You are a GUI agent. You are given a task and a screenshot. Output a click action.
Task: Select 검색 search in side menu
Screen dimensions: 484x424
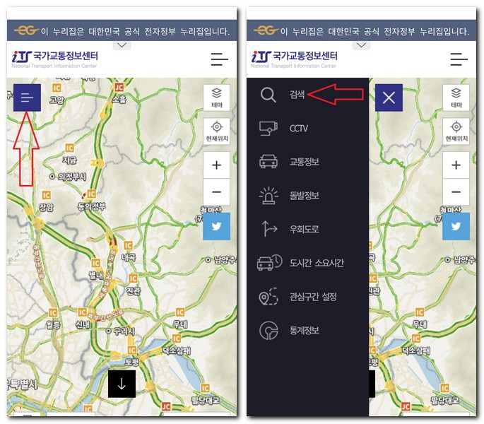click(297, 94)
